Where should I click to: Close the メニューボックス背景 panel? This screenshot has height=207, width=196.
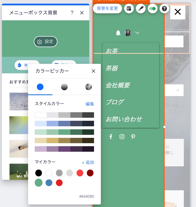(82, 13)
